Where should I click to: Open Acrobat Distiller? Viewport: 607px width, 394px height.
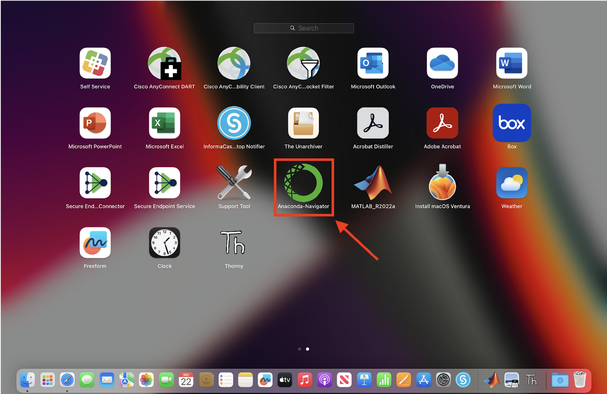coord(373,123)
